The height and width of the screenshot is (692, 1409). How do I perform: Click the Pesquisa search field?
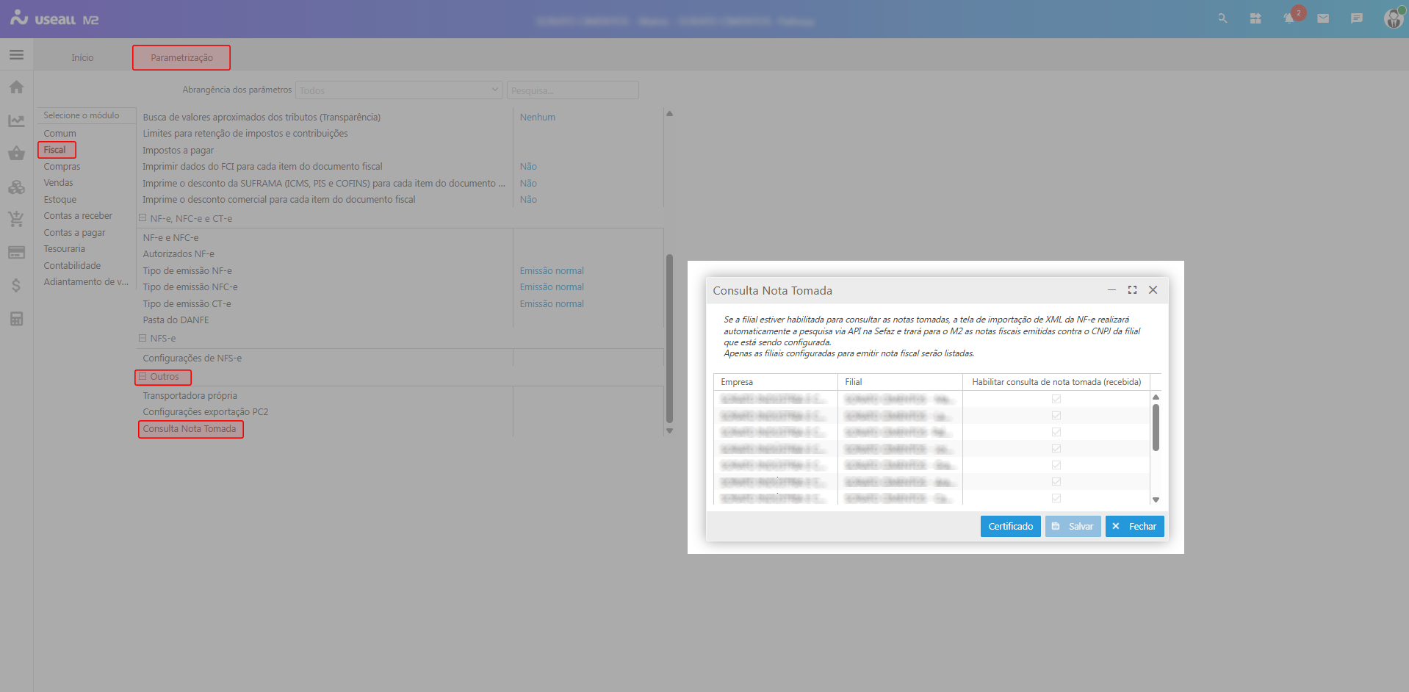tap(572, 90)
